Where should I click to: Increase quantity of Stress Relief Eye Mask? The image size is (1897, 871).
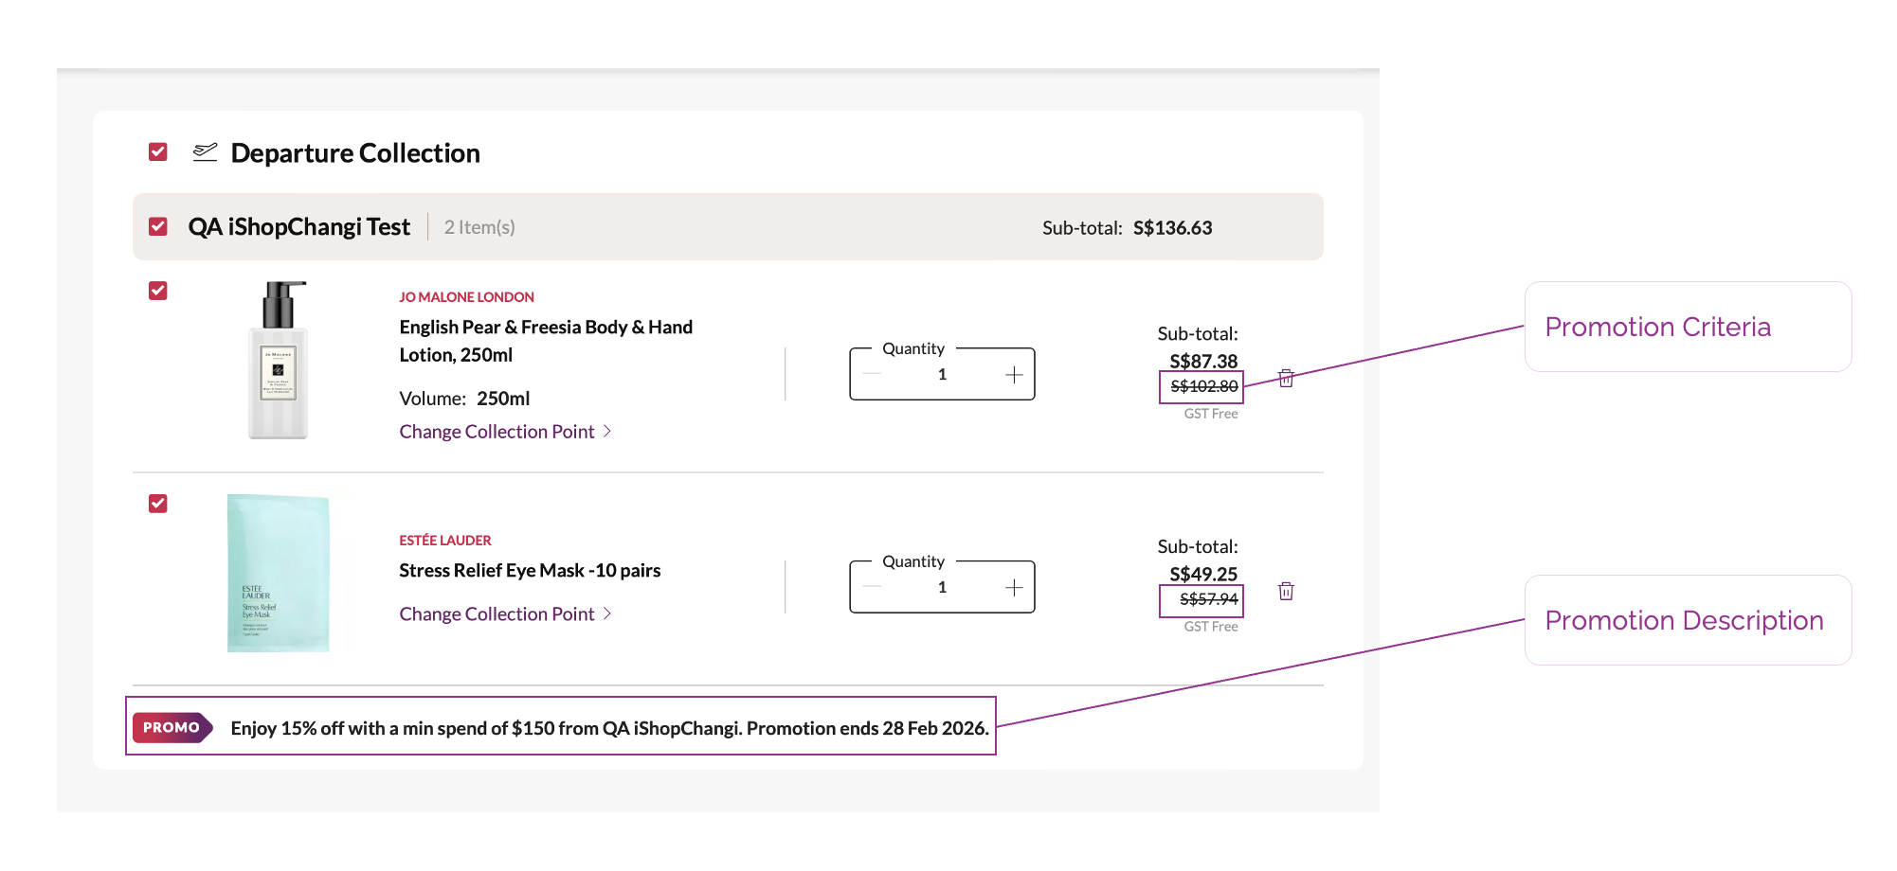pyautogui.click(x=1014, y=588)
